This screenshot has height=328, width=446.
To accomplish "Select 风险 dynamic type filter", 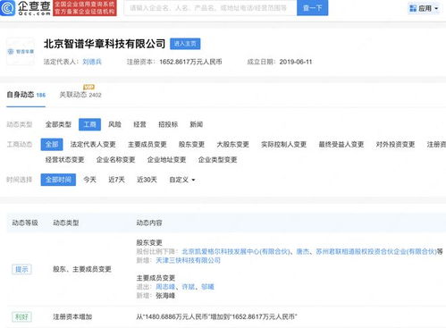I will coord(114,124).
